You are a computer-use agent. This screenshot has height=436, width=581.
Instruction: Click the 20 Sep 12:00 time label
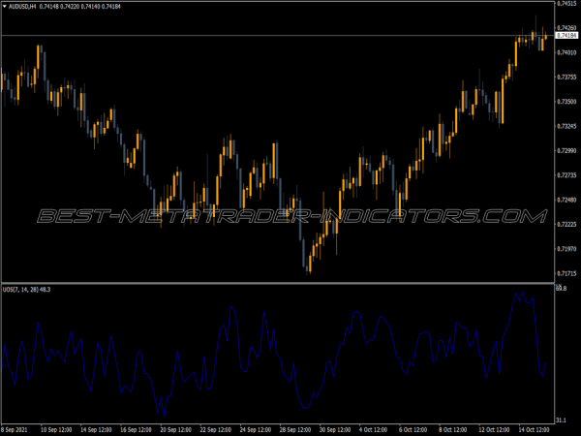177,429
